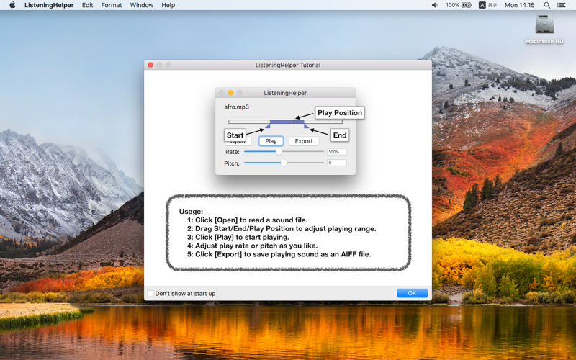This screenshot has width=576, height=360.
Task: Click the Export button in tutorial image
Action: pos(303,141)
